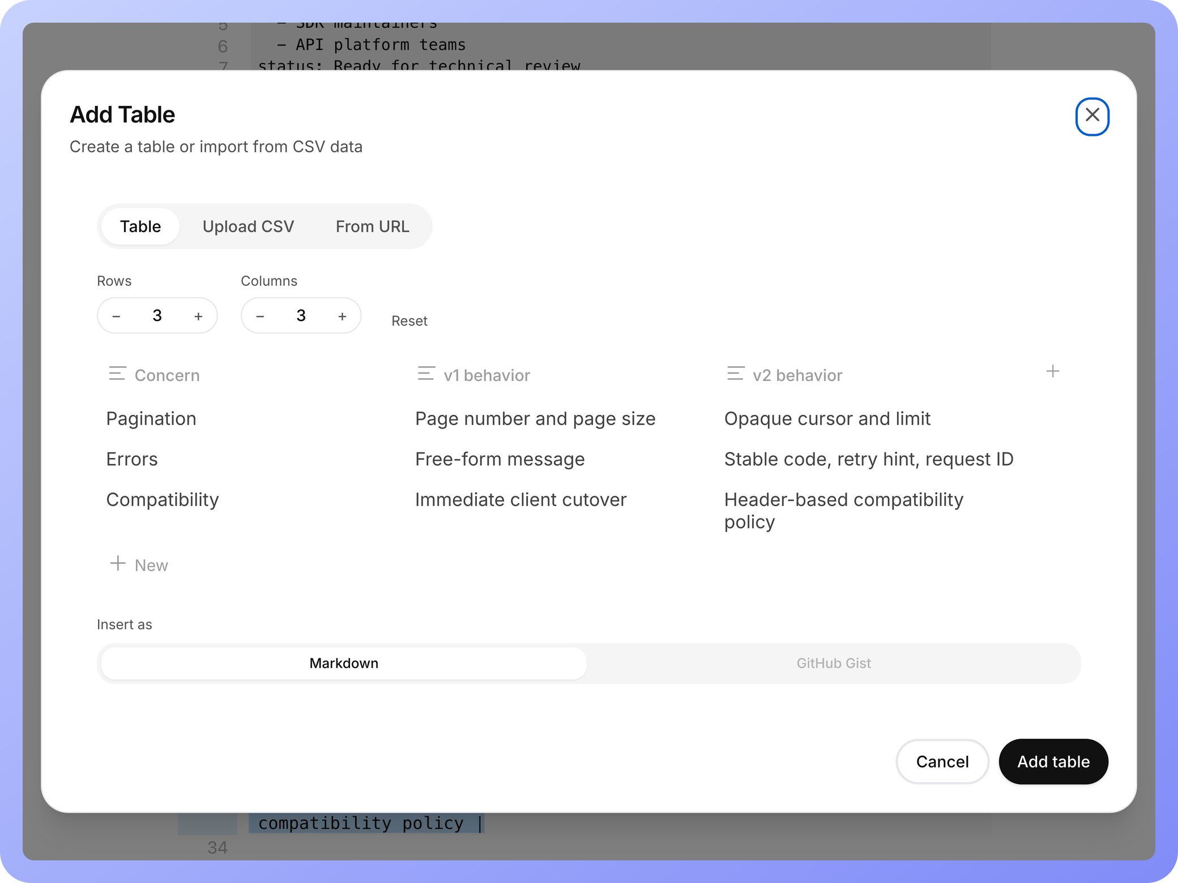Click the Columns value field showing 3

[x=301, y=316]
